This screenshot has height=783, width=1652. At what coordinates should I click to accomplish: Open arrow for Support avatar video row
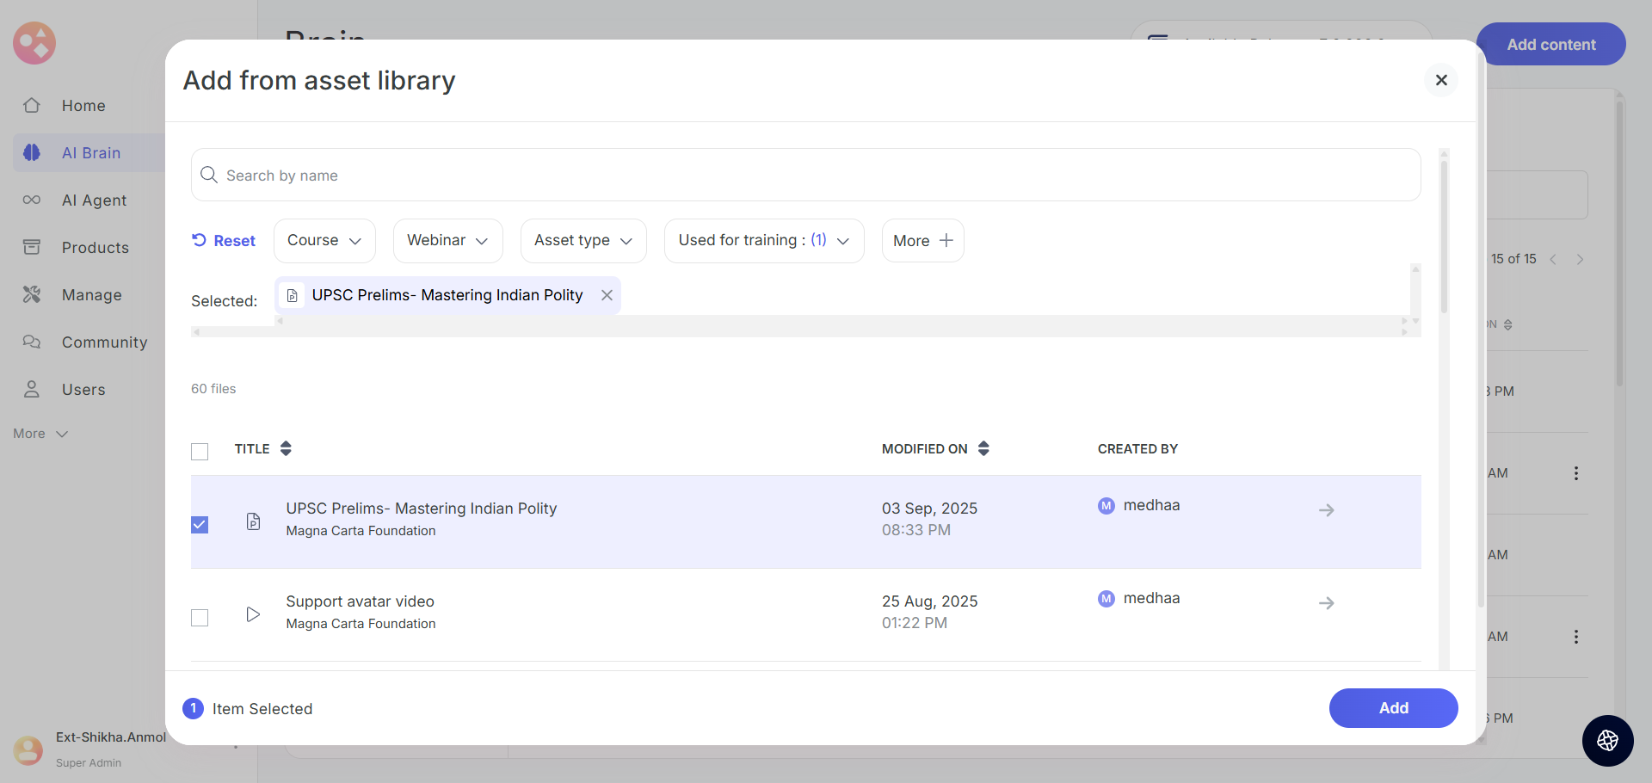1326,603
